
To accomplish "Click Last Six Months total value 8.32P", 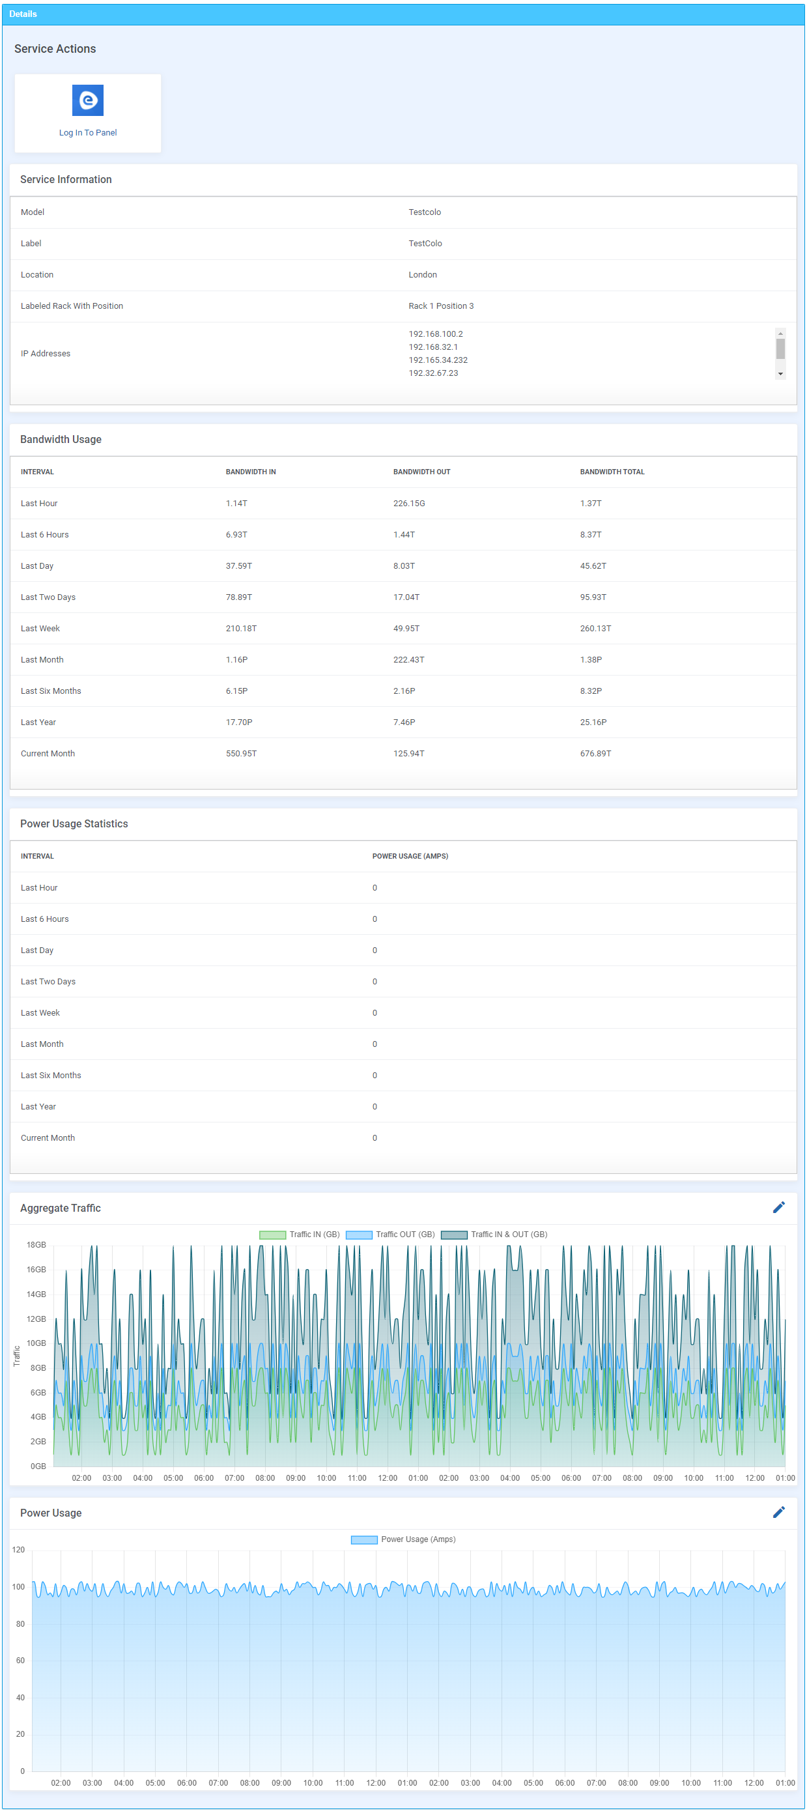I will (591, 691).
